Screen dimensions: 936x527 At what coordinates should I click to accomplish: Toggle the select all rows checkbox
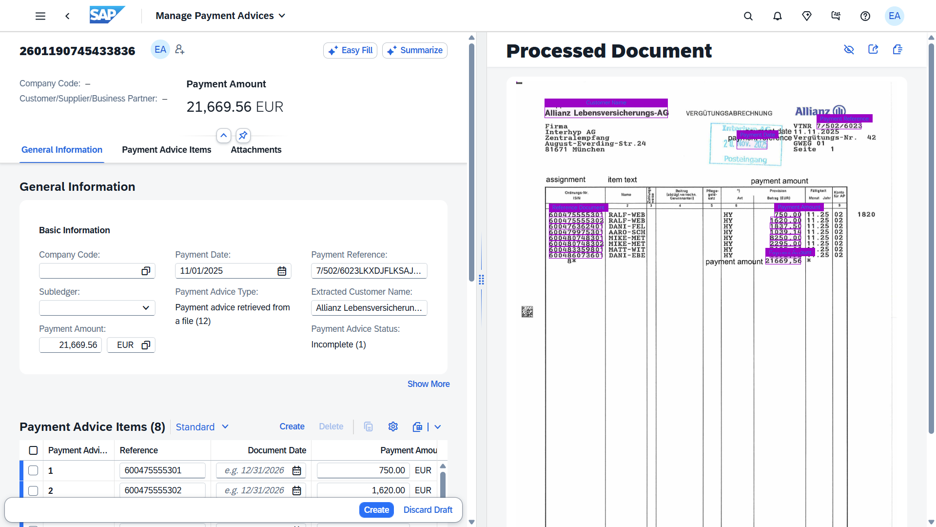coord(33,450)
